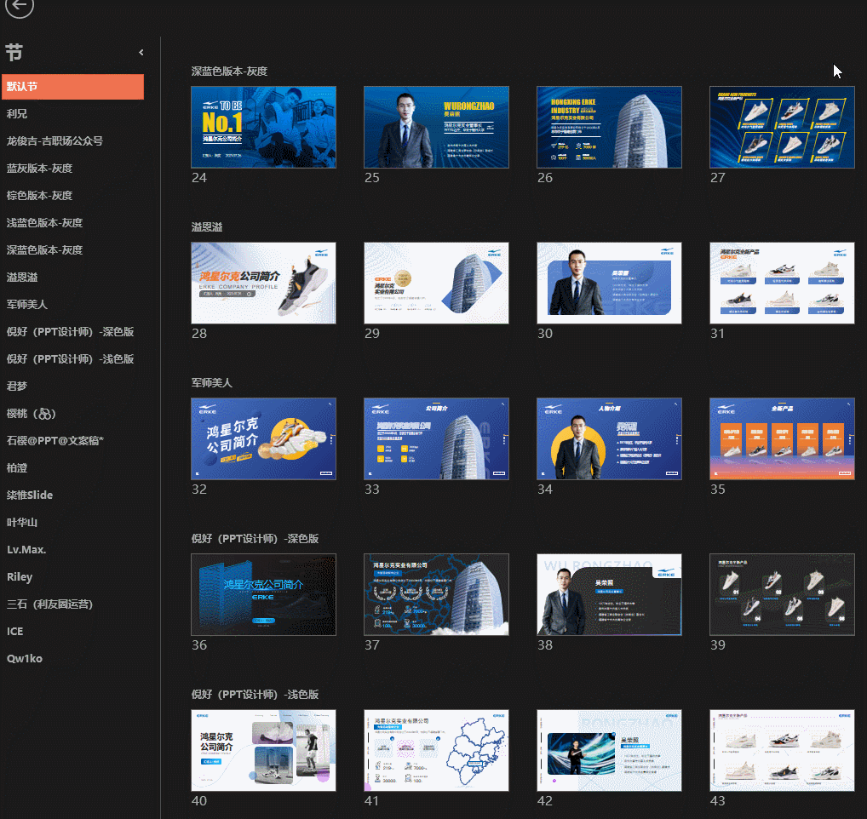Click the 军师美人 heading above slide 32
The width and height of the screenshot is (867, 819).
click(x=212, y=383)
